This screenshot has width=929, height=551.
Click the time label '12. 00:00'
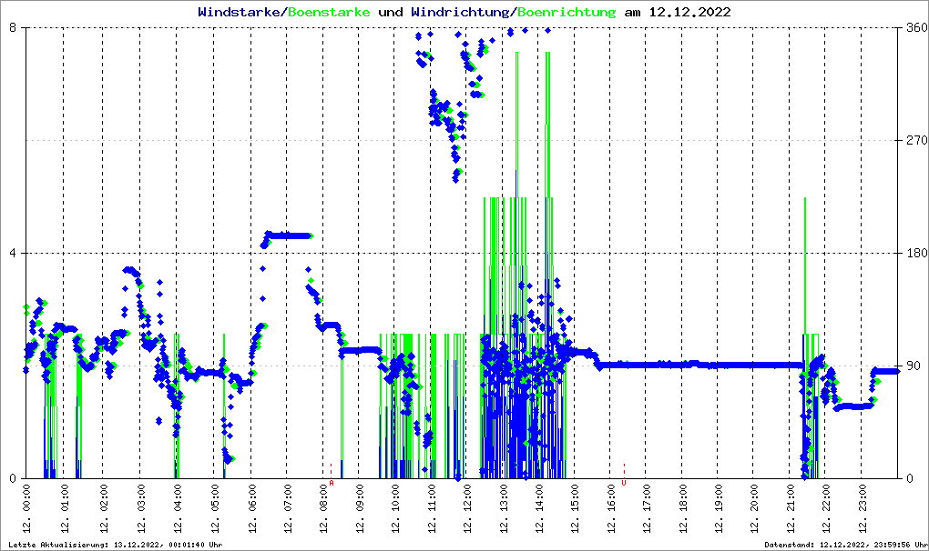coord(26,508)
